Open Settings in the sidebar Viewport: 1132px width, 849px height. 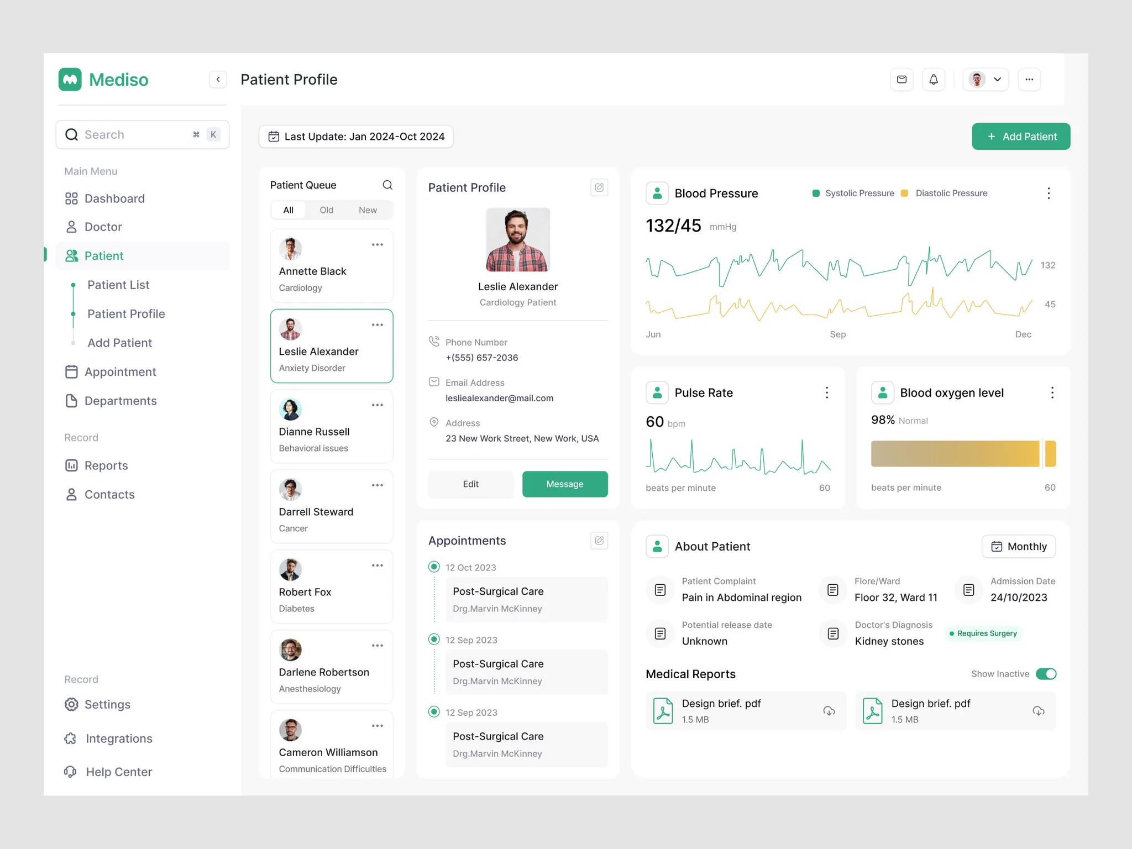coord(98,705)
